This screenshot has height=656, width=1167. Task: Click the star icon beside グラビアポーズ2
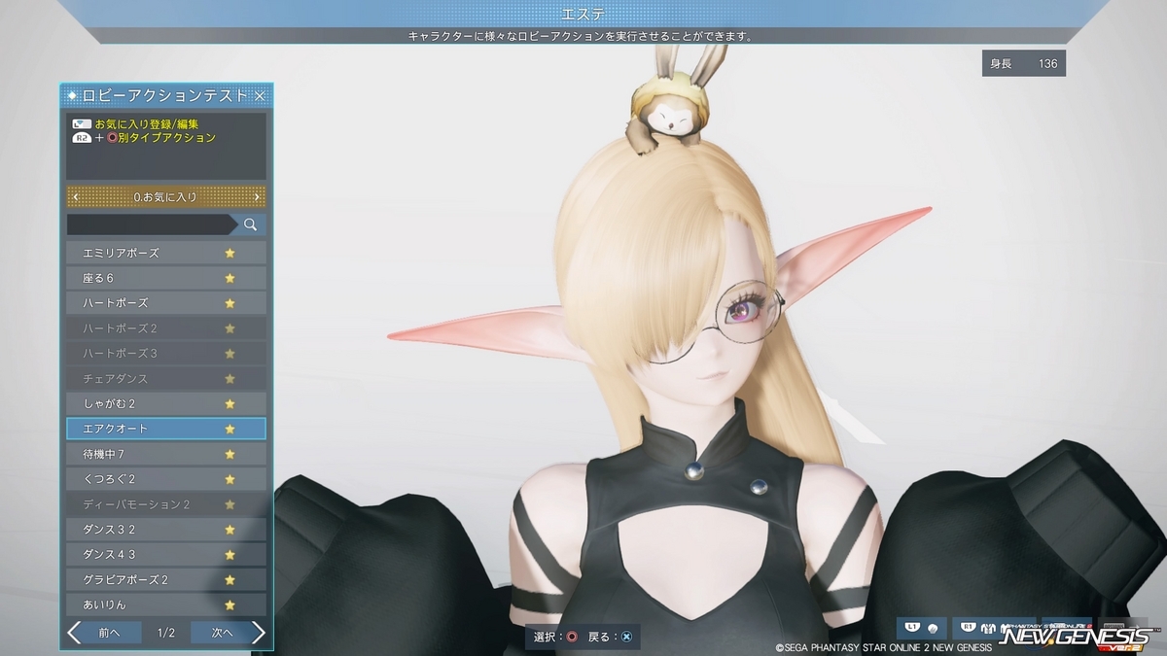click(230, 580)
